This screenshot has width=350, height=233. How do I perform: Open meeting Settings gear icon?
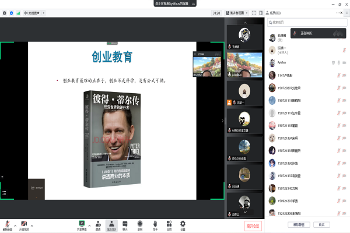point(183,225)
